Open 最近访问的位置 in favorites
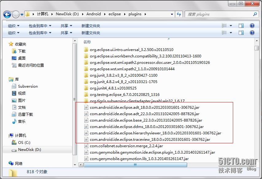 coord(31,65)
